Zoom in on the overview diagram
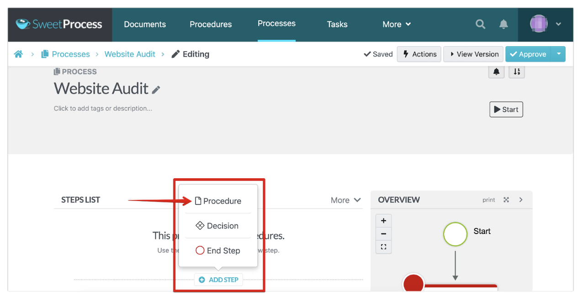This screenshot has height=297, width=583. pos(383,221)
